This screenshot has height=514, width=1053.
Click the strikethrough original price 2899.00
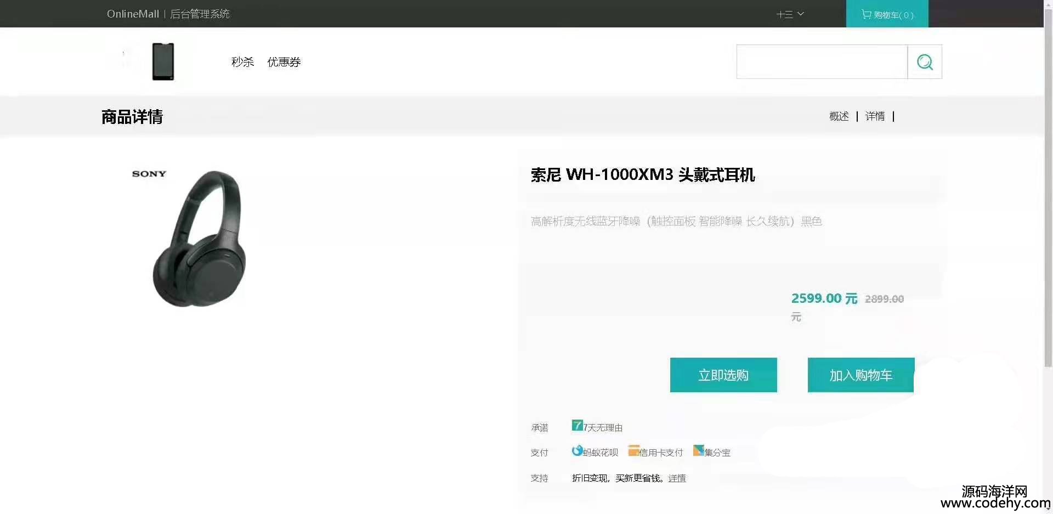tap(884, 299)
